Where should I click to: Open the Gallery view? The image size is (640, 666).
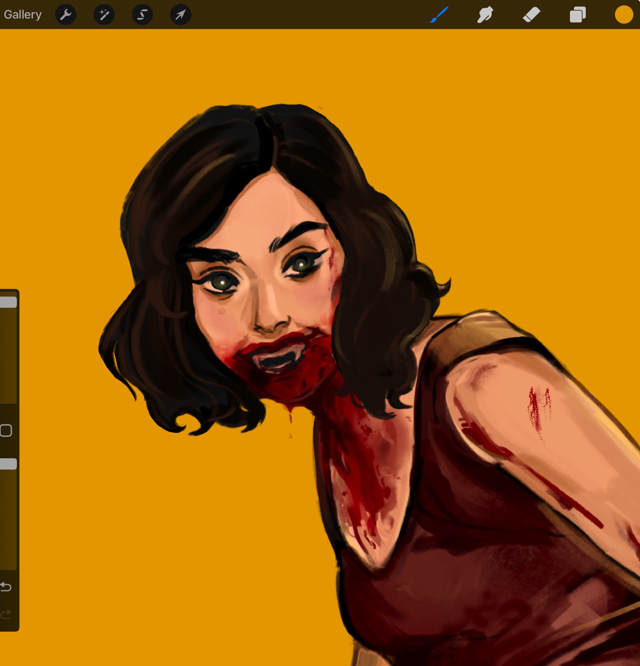pos(22,15)
